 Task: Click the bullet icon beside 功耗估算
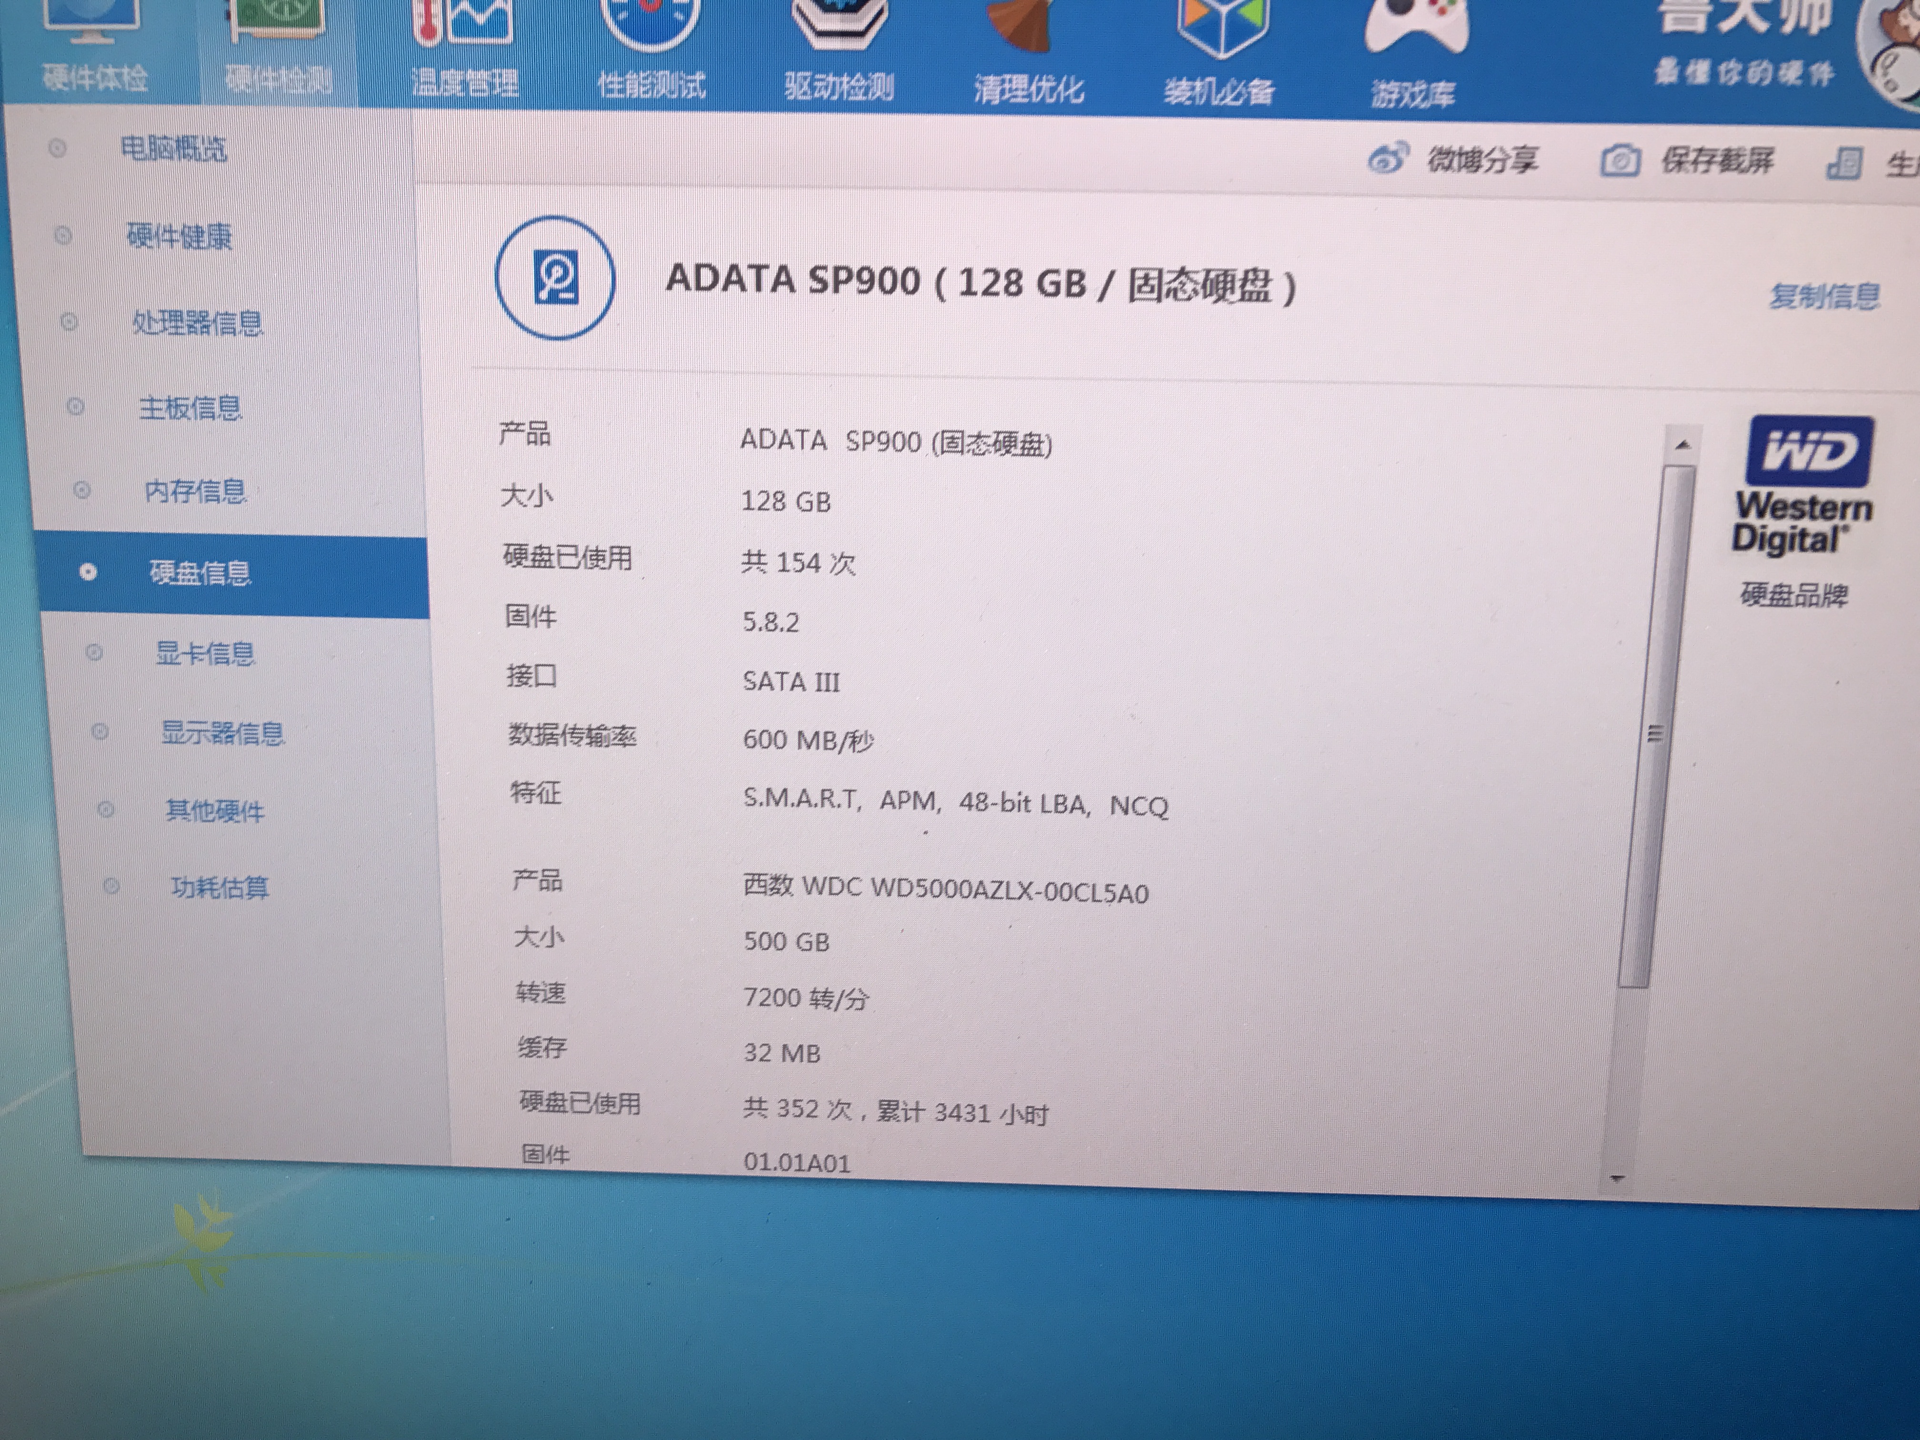(111, 886)
